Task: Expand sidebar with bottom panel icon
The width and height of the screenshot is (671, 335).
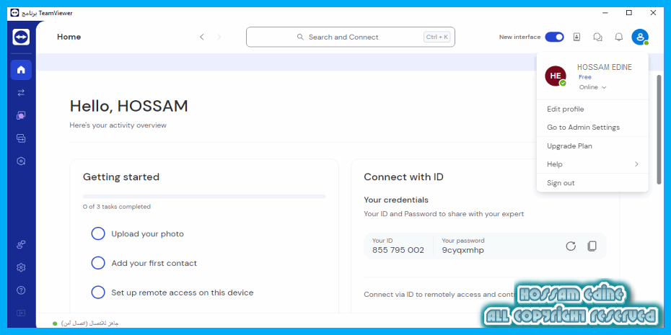Action: pos(21,313)
